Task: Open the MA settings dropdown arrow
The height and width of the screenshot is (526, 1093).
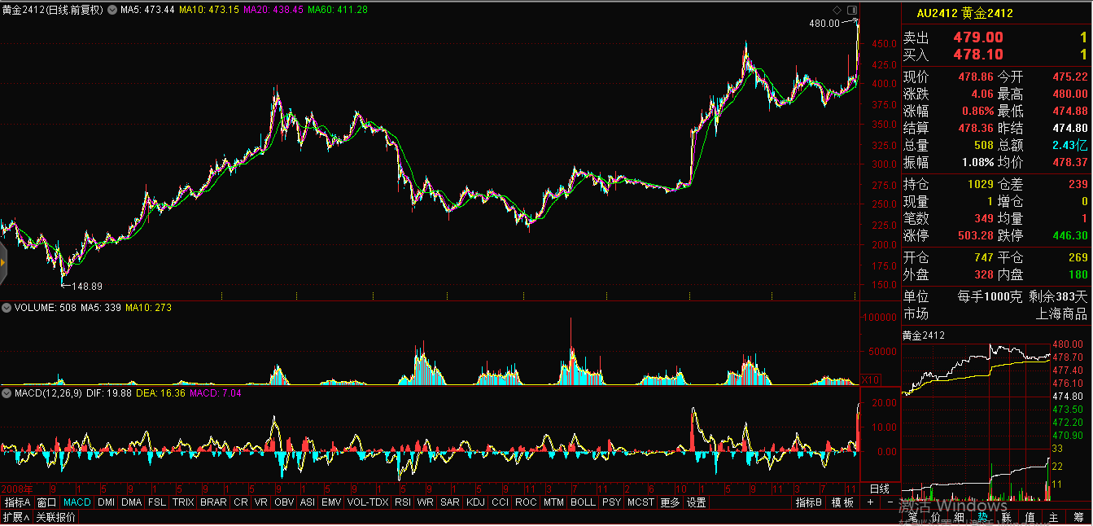Action: click(113, 10)
